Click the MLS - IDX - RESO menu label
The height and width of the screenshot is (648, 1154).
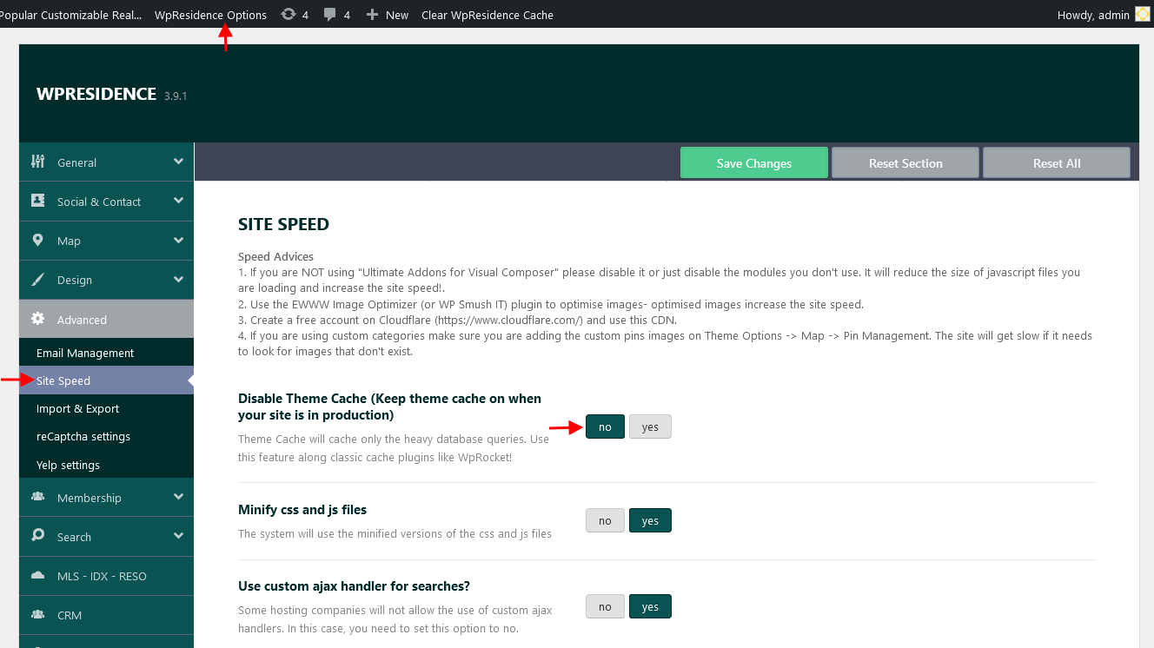coord(102,576)
